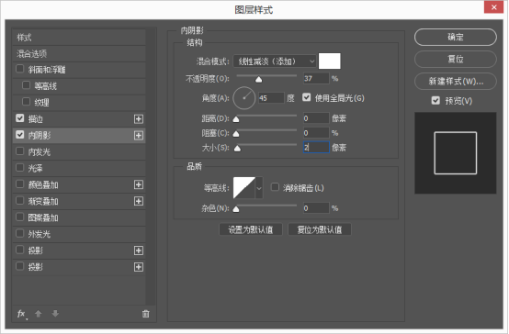Image resolution: width=509 pixels, height=334 pixels.
Task: Close the 图层样式 dialog
Action: point(493,7)
